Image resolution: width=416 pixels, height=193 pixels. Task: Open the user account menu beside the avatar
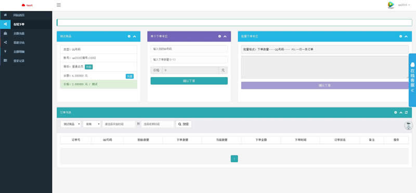click(x=404, y=5)
